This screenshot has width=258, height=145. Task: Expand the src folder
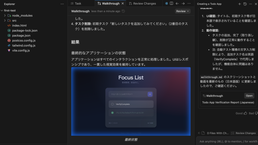point(5,21)
